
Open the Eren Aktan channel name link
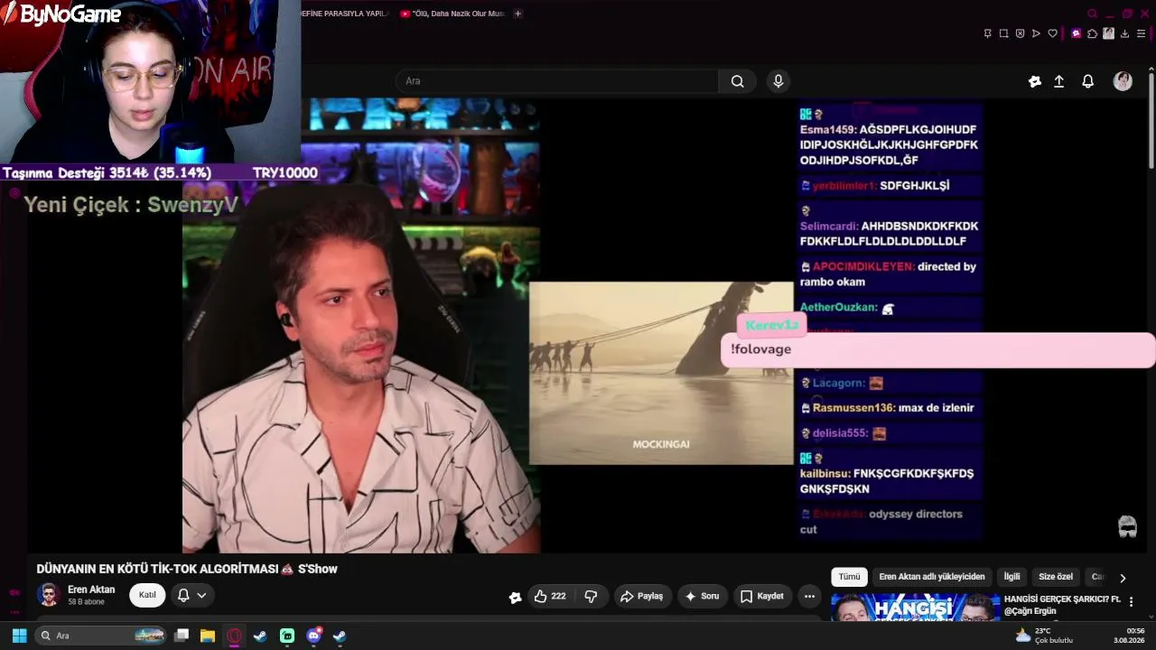point(91,590)
